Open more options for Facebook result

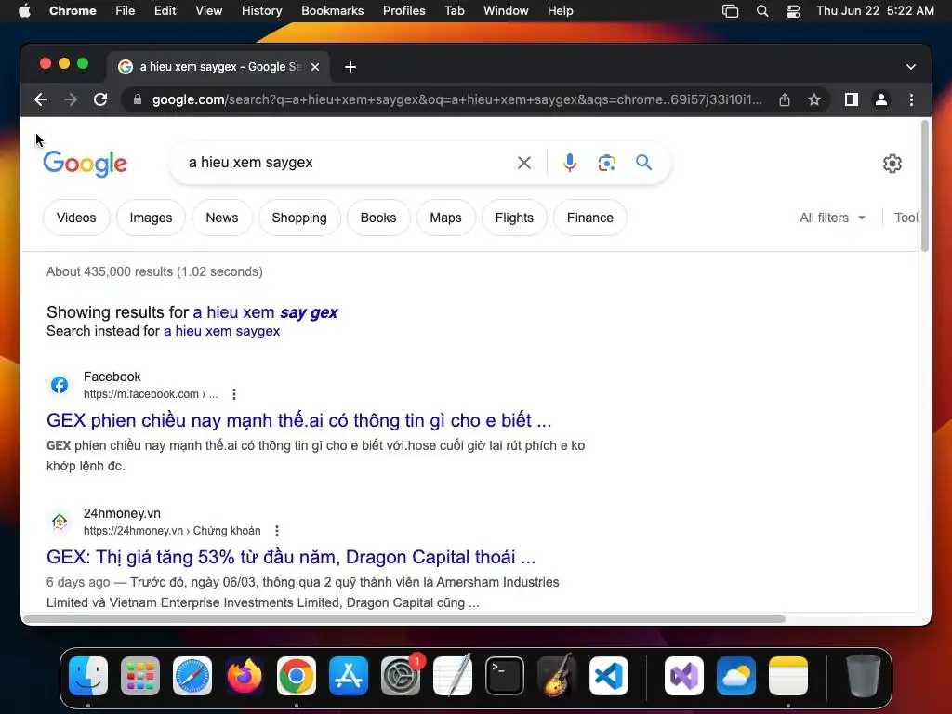[x=233, y=394]
